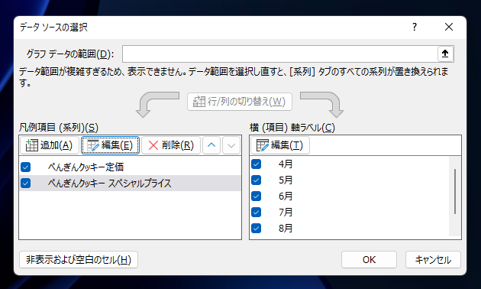Click the キャンセル button
481x289 pixels.
tap(433, 260)
